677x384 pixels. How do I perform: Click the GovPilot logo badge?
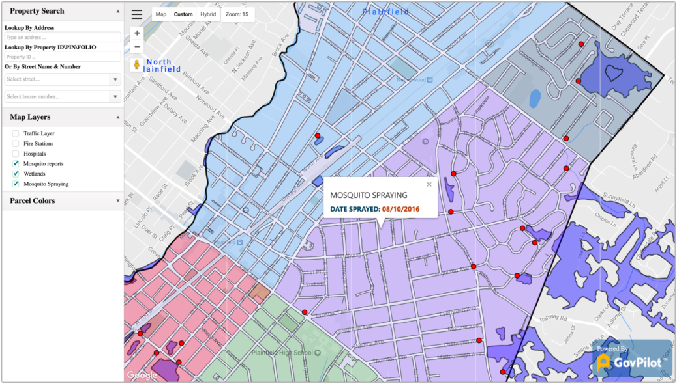coord(632,359)
